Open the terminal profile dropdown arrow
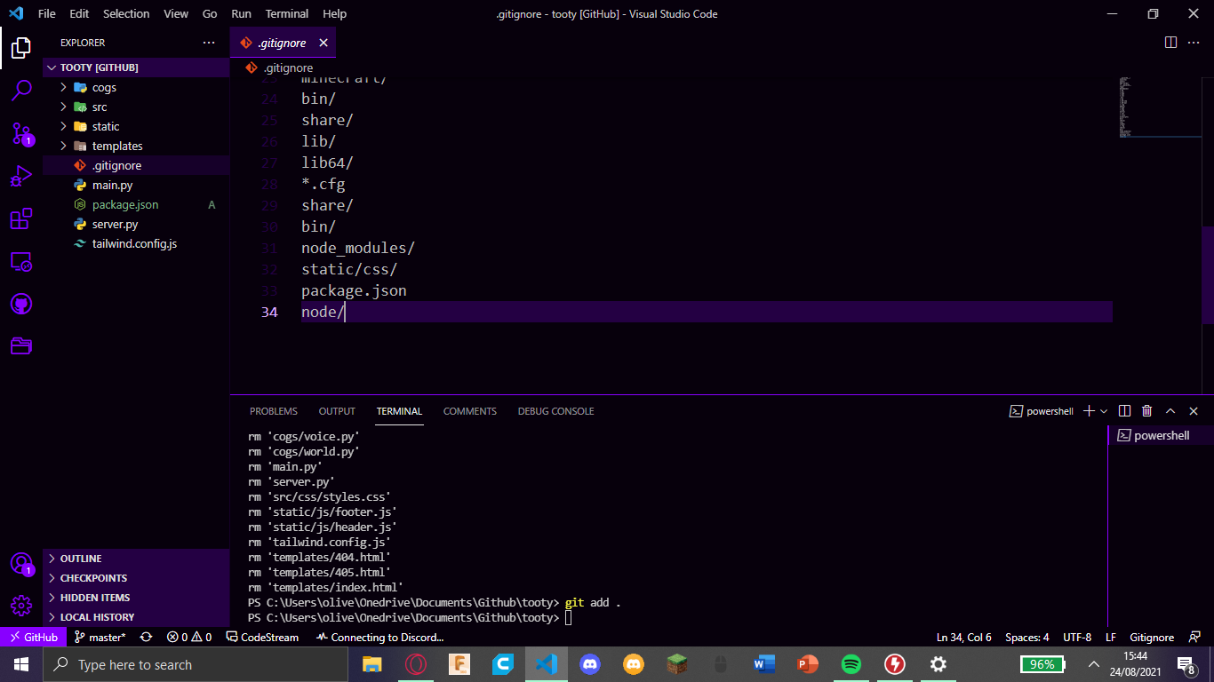Image resolution: width=1214 pixels, height=682 pixels. (1105, 410)
